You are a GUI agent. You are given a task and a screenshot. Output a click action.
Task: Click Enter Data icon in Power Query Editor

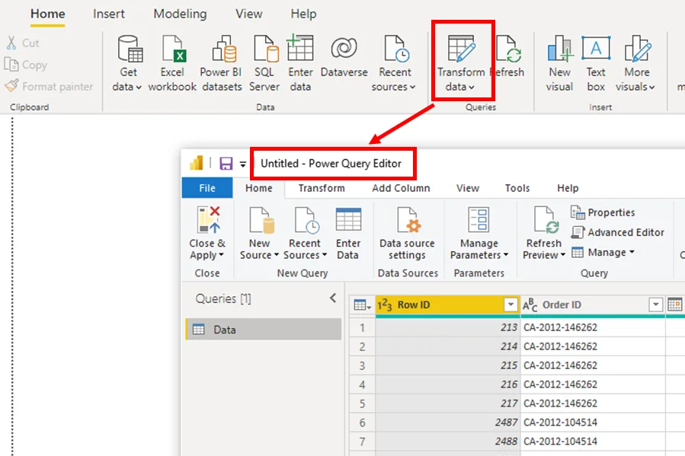tap(348, 219)
